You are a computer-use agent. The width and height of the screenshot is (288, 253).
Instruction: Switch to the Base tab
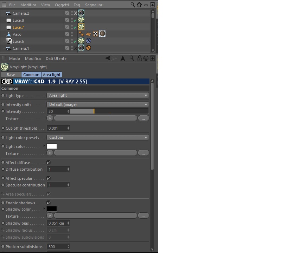tap(11, 75)
